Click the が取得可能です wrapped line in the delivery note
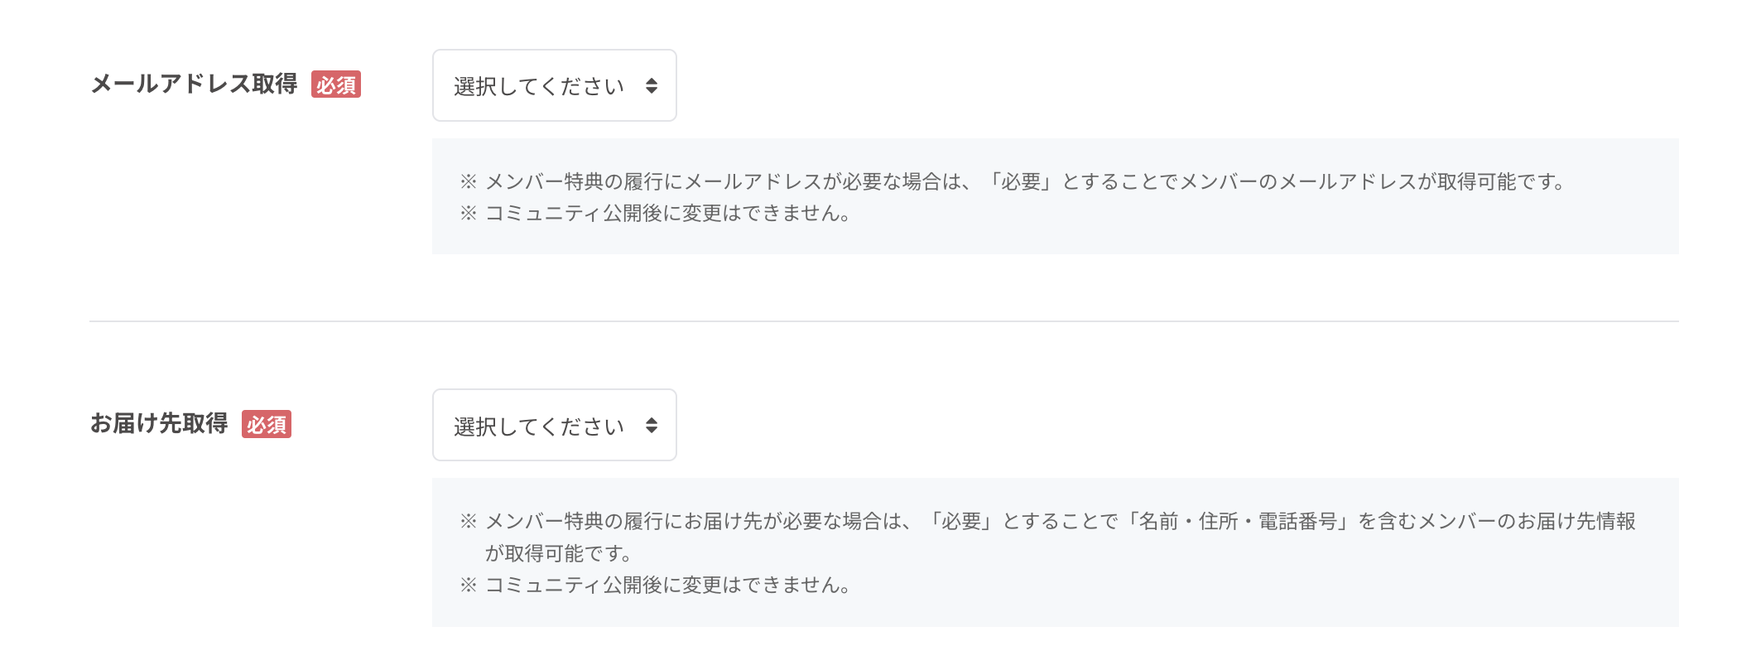This screenshot has height=670, width=1737. tap(559, 553)
